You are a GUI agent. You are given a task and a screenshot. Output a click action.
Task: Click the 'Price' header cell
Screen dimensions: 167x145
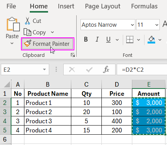pos(117,93)
